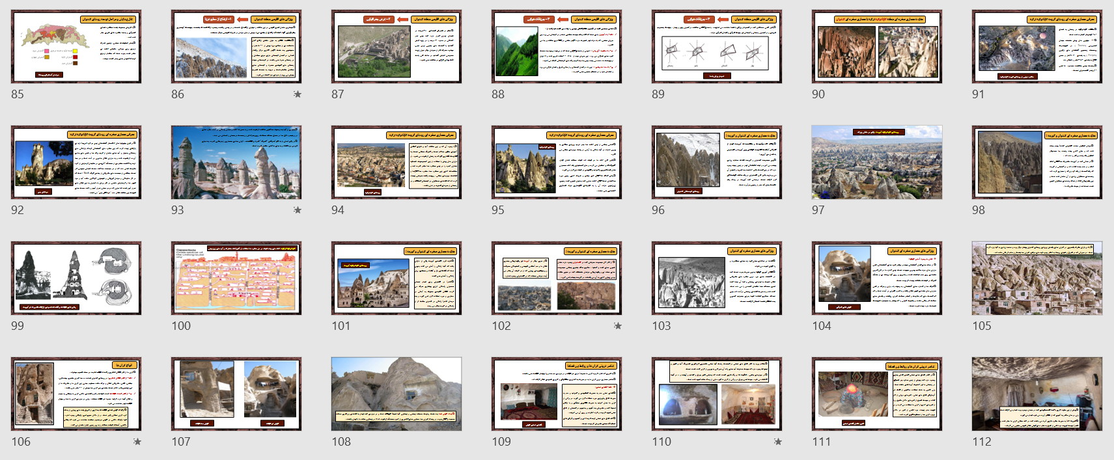Click the animation star icon under slide 106
The width and height of the screenshot is (1114, 460).
[x=137, y=442]
